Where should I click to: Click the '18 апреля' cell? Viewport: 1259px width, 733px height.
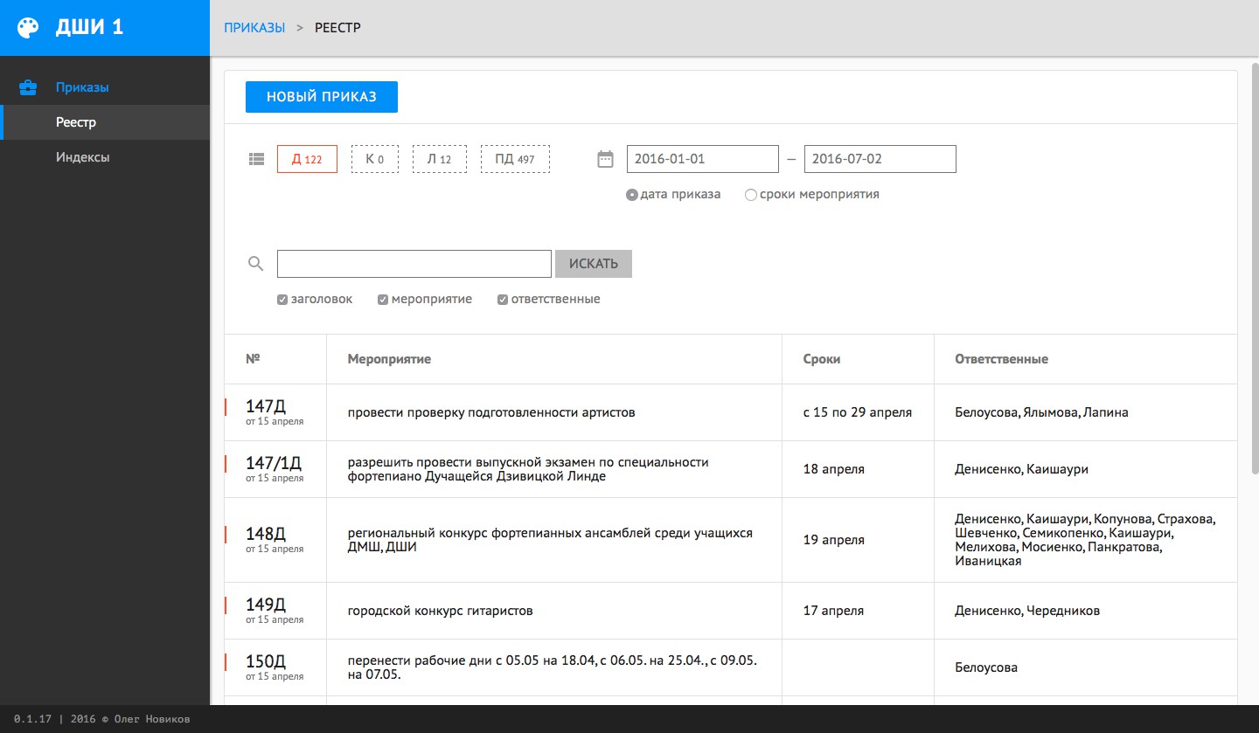(834, 469)
